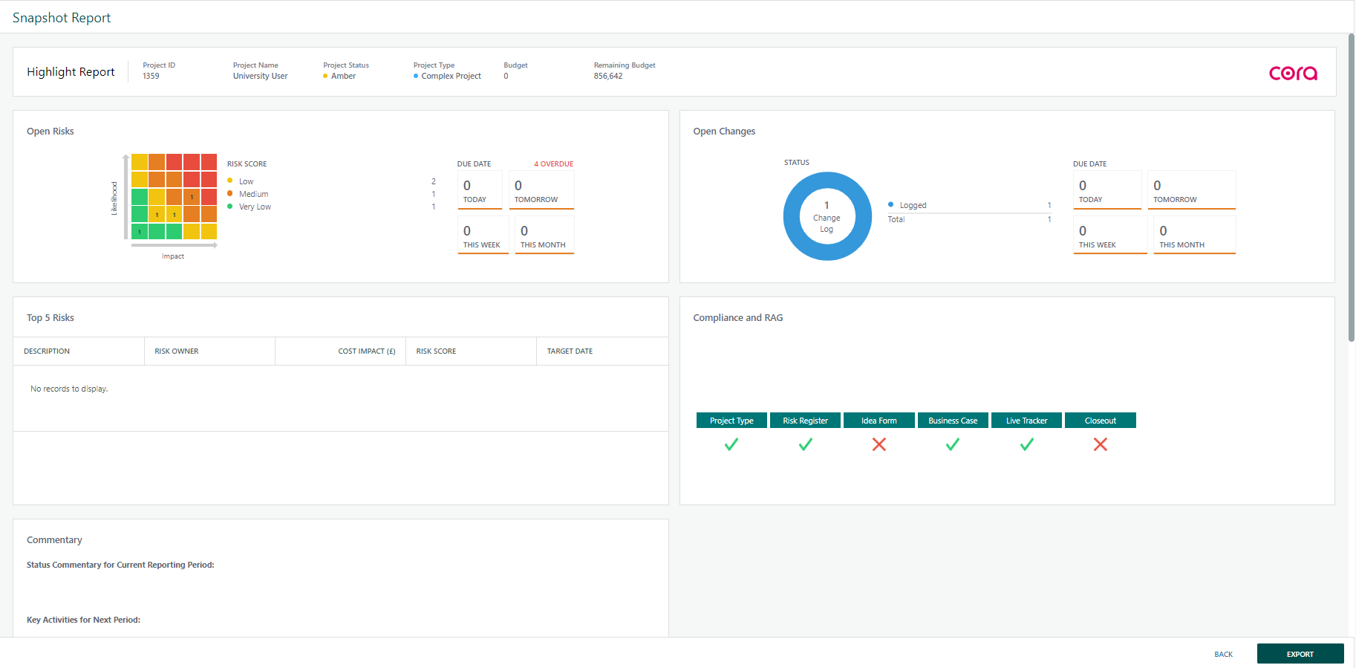
Task: Select the Risk Register compliance header
Action: click(805, 421)
